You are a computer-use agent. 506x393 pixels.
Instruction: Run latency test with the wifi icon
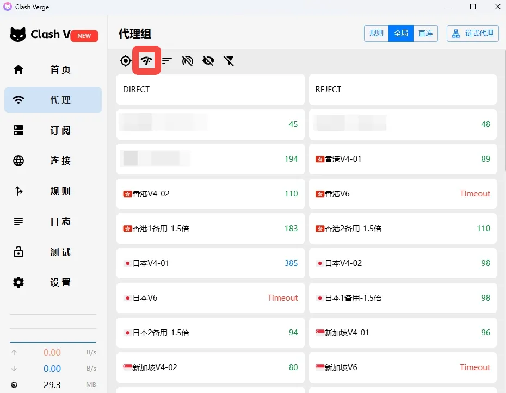pos(146,61)
